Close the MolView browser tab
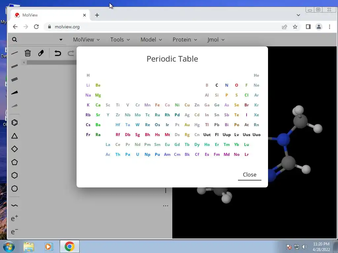Viewport: 338px width, 253px height. pos(84,15)
